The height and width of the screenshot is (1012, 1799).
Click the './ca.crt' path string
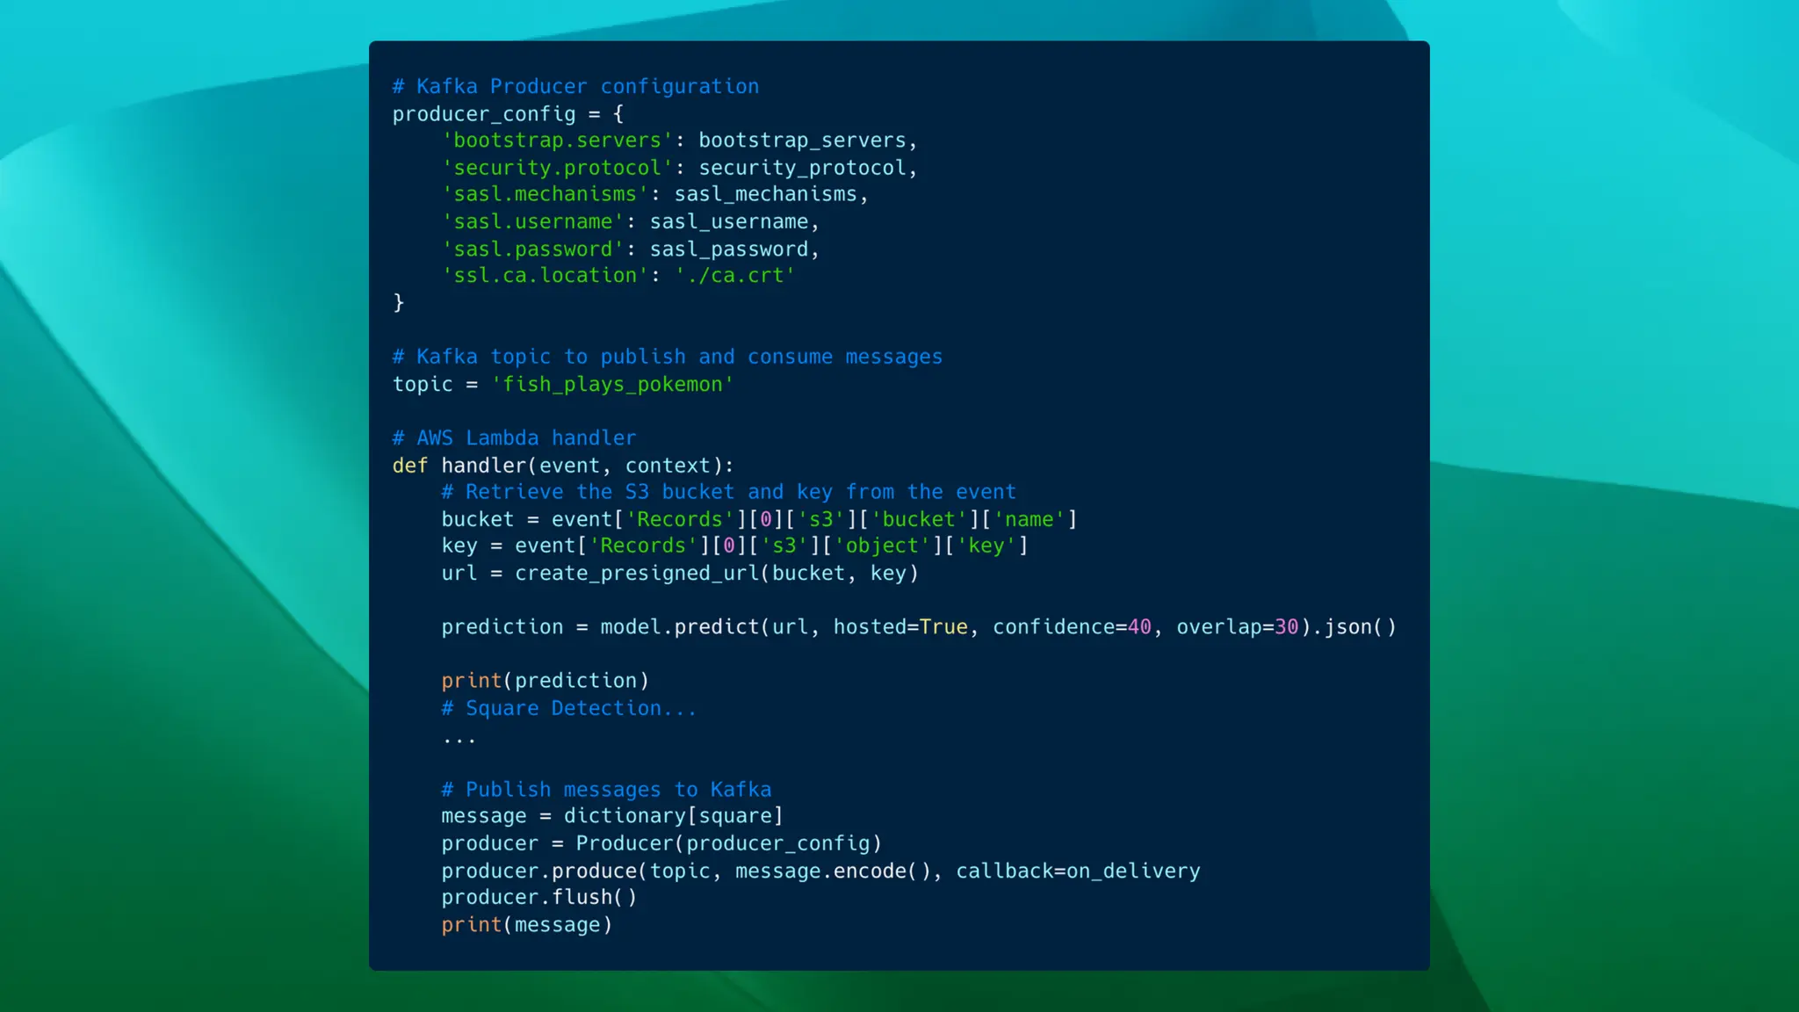[734, 276]
